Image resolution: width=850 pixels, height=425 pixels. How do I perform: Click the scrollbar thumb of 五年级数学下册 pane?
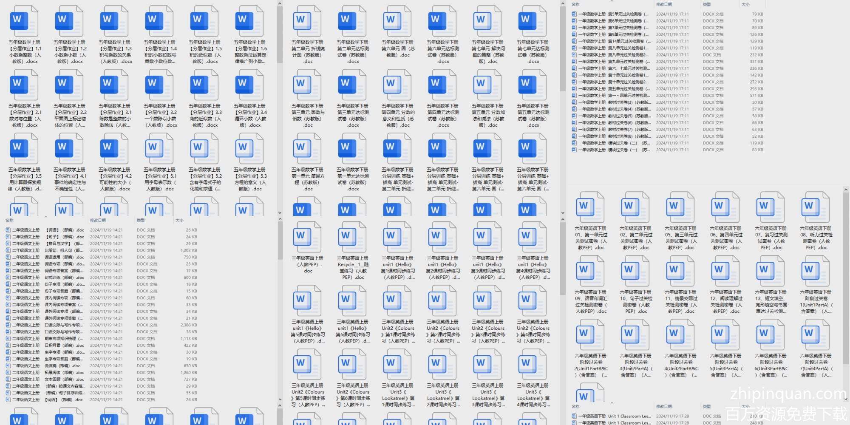(563, 48)
